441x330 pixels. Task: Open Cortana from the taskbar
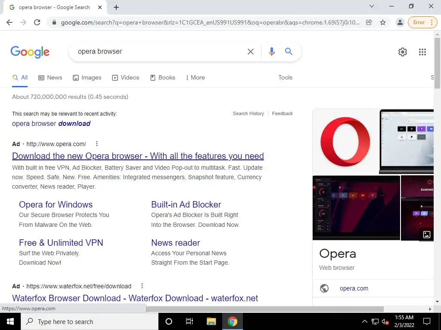point(169,321)
